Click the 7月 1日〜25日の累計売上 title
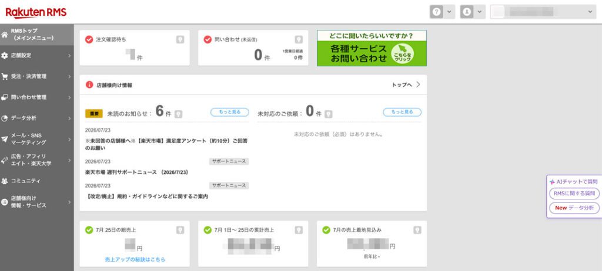602x271 pixels. coord(244,230)
